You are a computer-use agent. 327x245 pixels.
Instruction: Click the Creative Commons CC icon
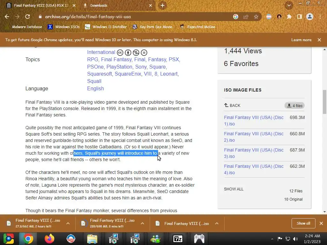[120, 53]
